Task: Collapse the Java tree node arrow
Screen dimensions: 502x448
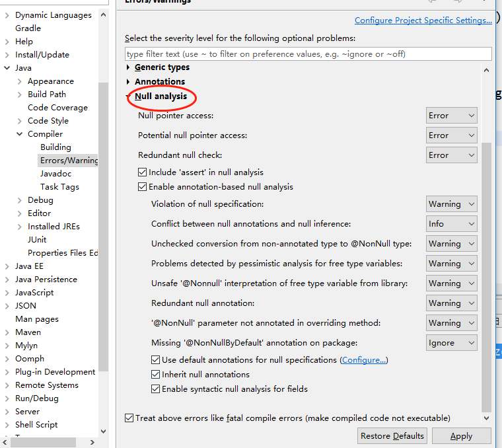Action: 7,68
